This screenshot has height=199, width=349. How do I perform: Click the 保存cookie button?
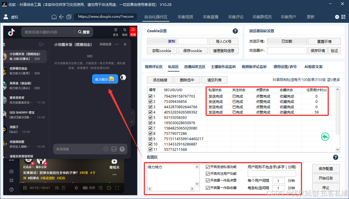coord(192,51)
